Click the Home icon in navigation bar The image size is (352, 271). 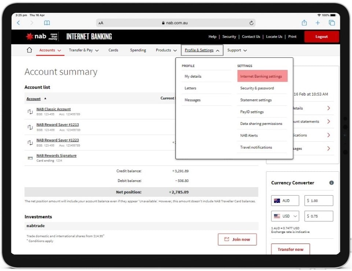[x=29, y=50]
